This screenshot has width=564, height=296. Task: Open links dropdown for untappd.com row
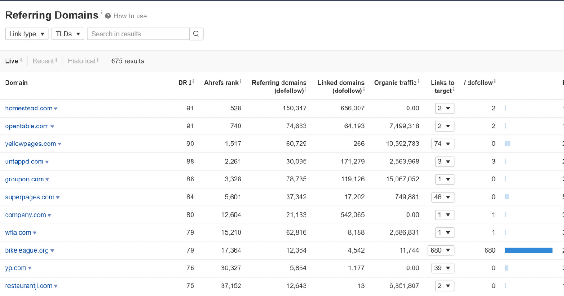[444, 162]
